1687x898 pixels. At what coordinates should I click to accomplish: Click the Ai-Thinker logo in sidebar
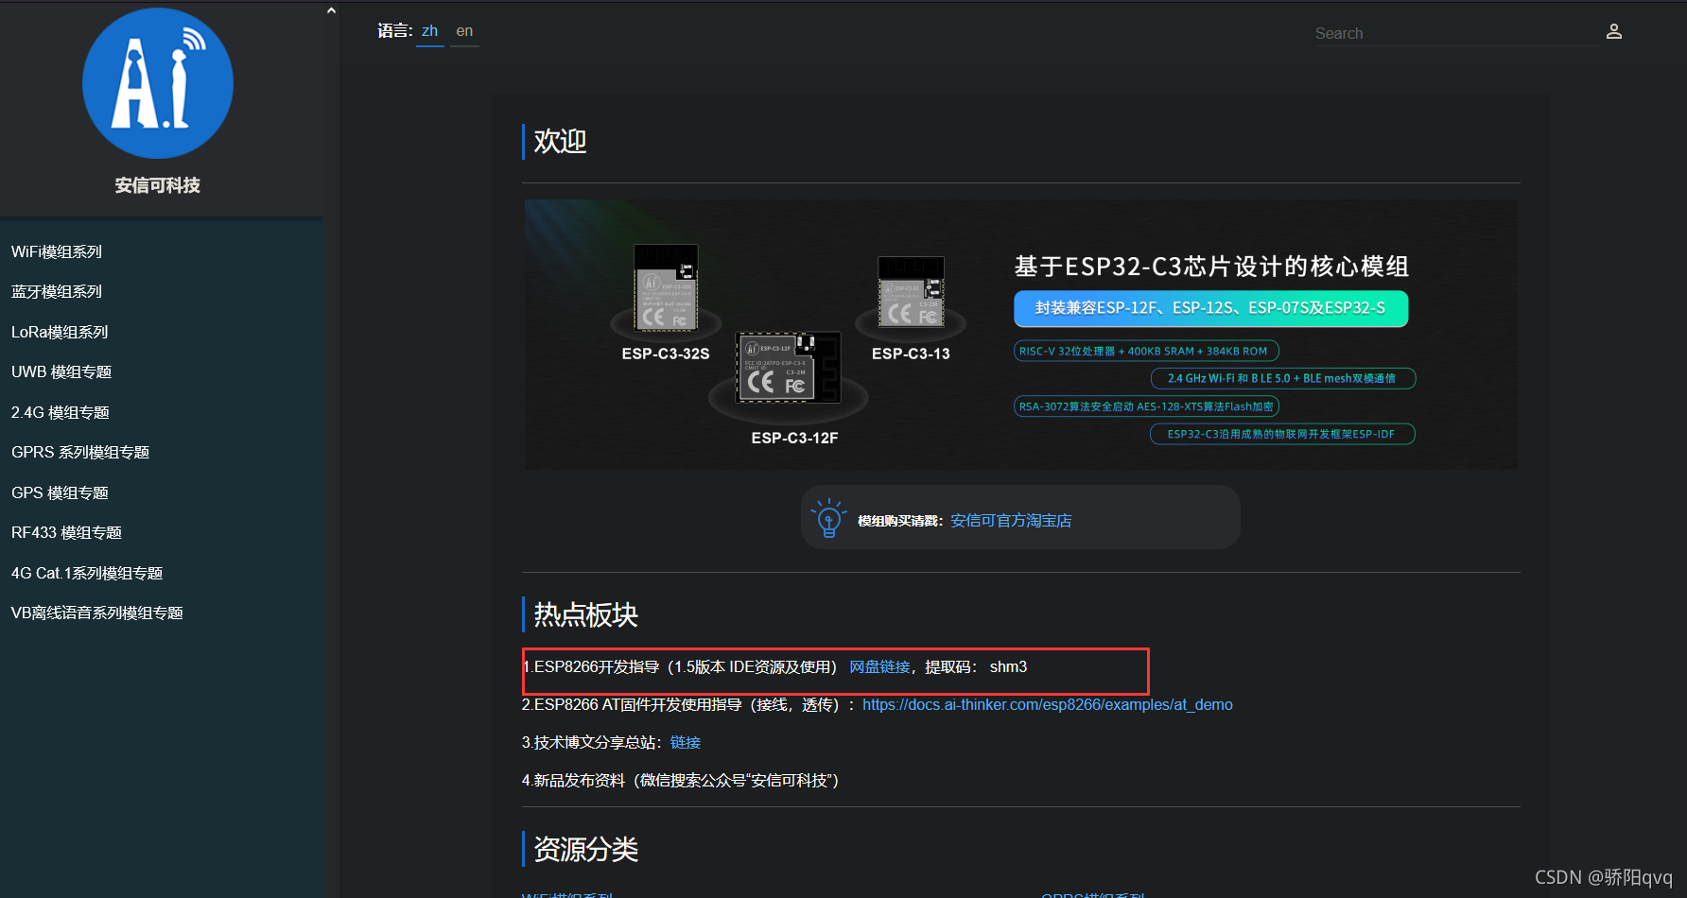click(158, 83)
